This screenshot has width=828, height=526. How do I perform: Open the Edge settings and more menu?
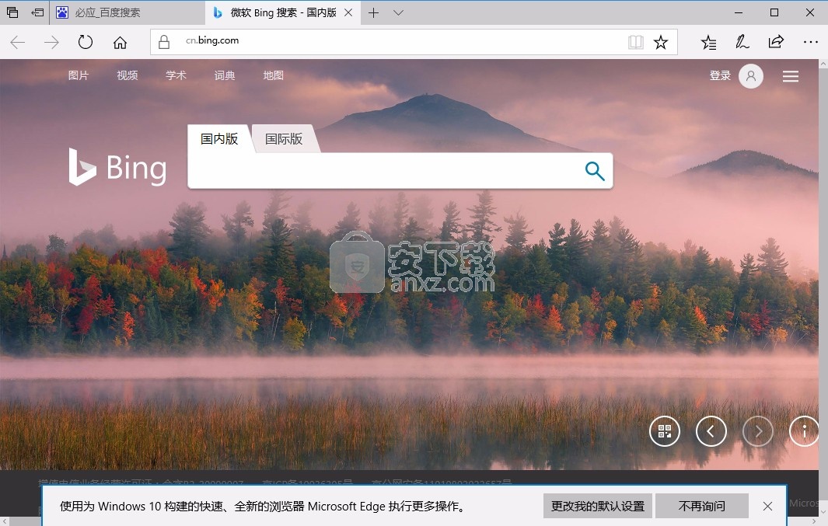810,42
